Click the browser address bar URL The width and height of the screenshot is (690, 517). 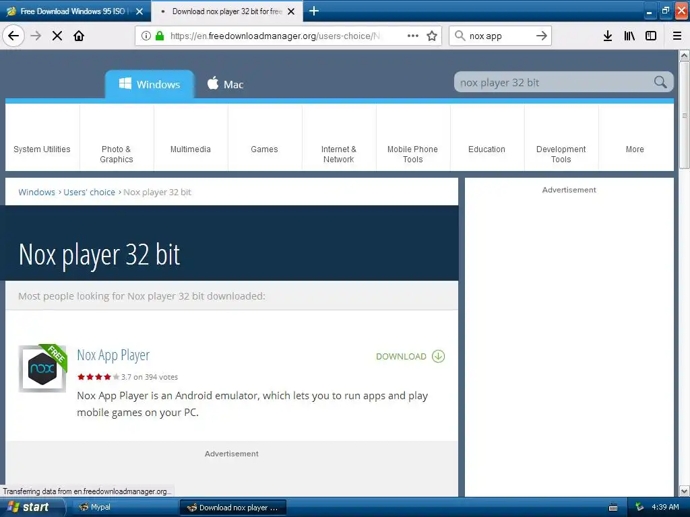tap(275, 36)
